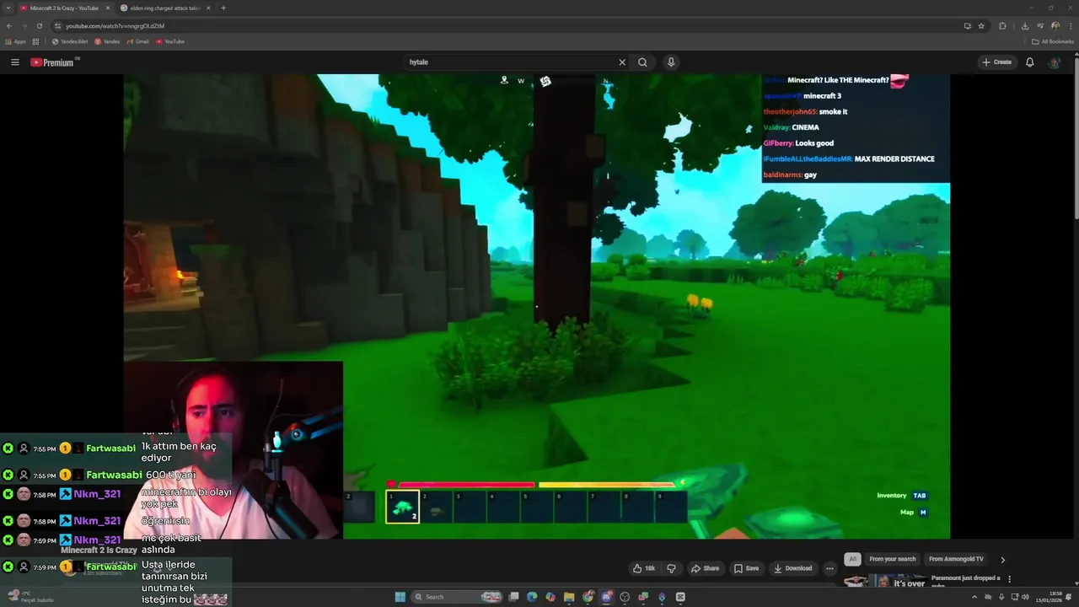Close the elden ring browser tab
The image size is (1079, 607).
pyautogui.click(x=208, y=8)
